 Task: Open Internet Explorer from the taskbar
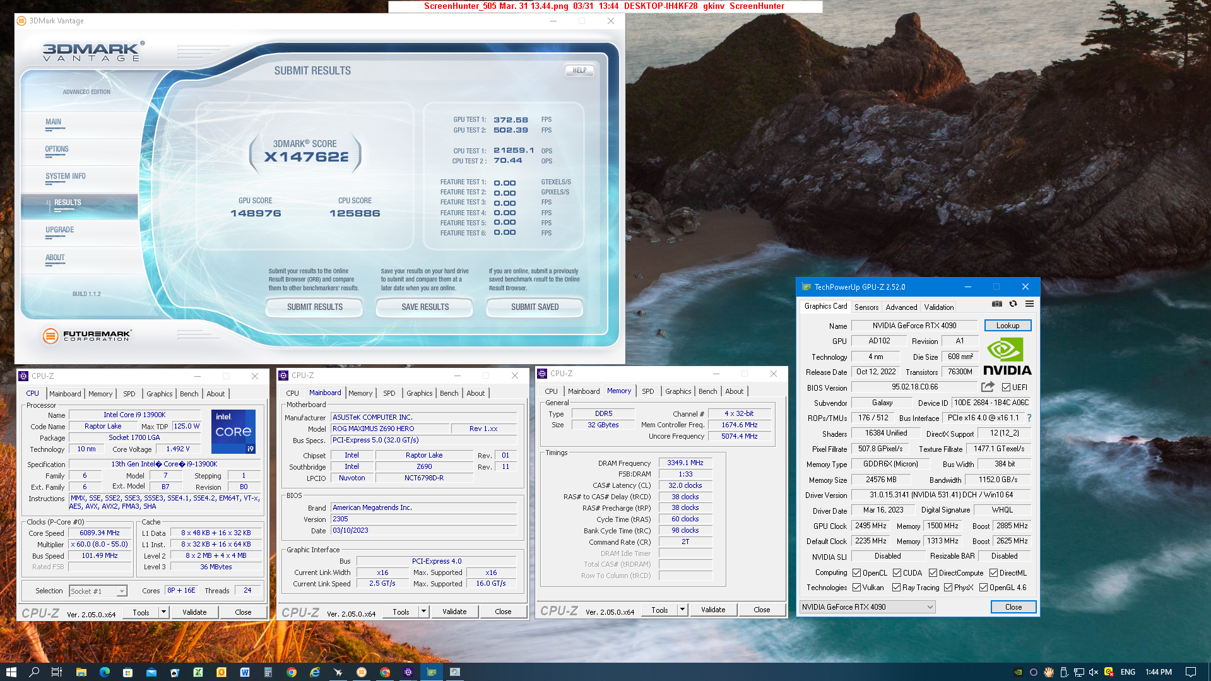pos(315,672)
